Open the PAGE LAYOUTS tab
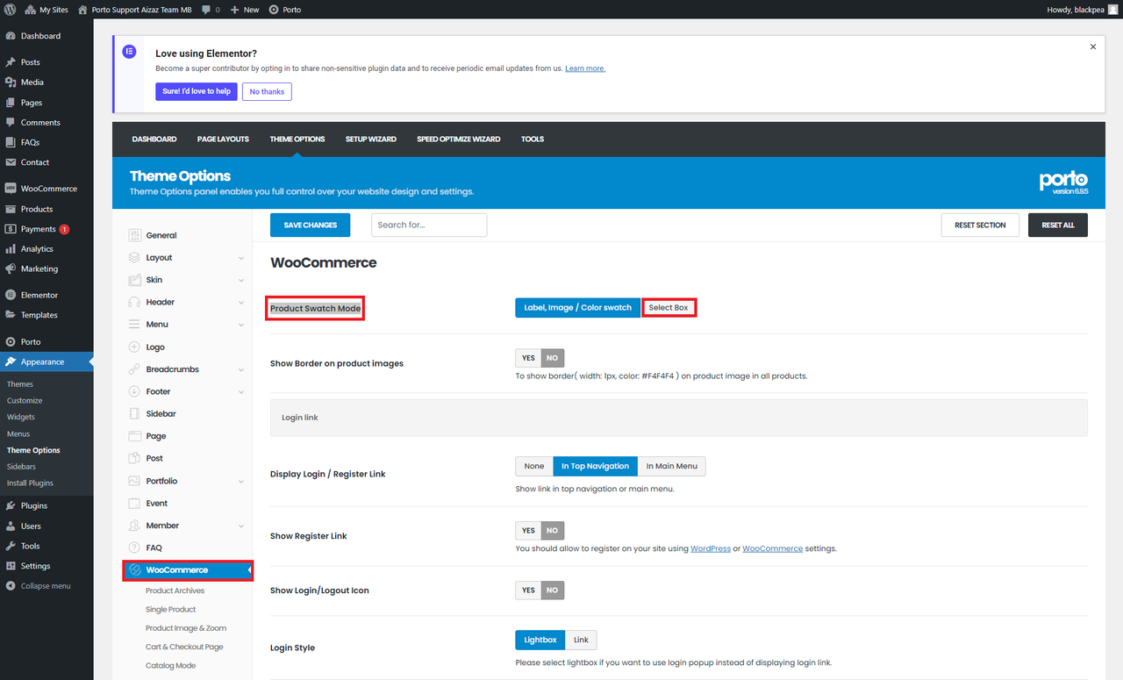The width and height of the screenshot is (1123, 680). [223, 140]
